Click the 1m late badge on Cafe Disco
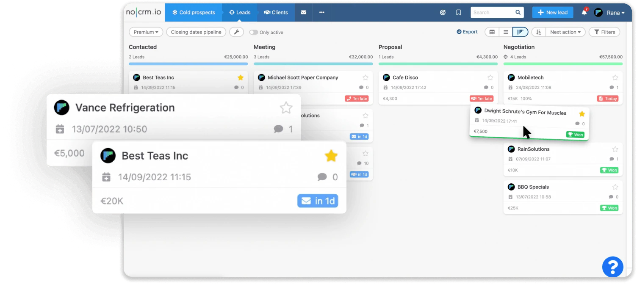 click(482, 99)
